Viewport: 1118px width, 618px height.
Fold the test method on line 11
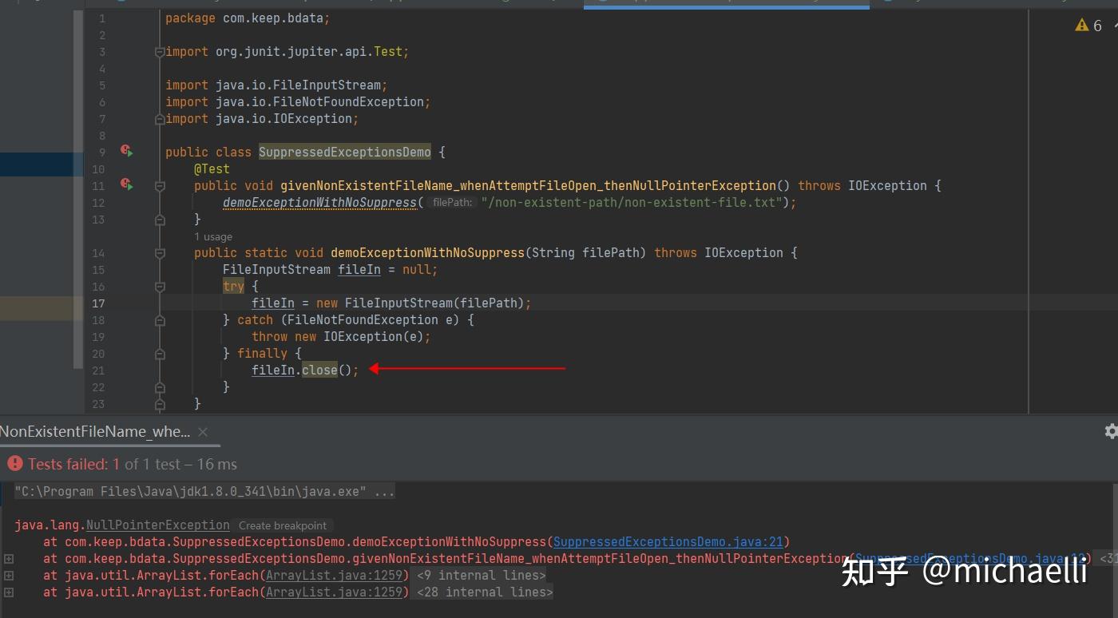tap(160, 186)
